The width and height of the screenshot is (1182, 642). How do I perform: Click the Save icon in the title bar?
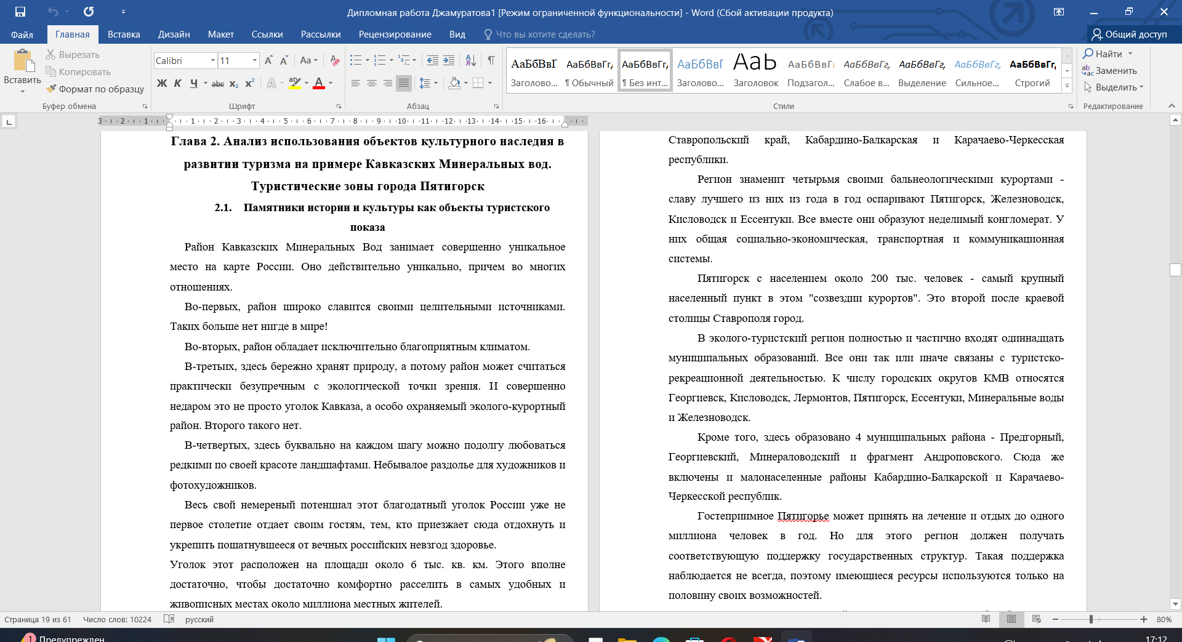pos(20,12)
